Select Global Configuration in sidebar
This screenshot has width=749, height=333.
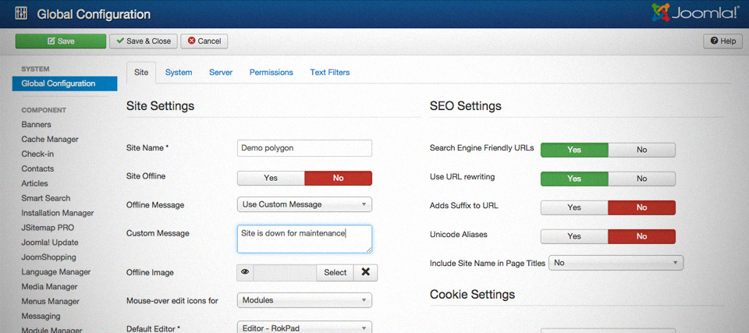65,83
